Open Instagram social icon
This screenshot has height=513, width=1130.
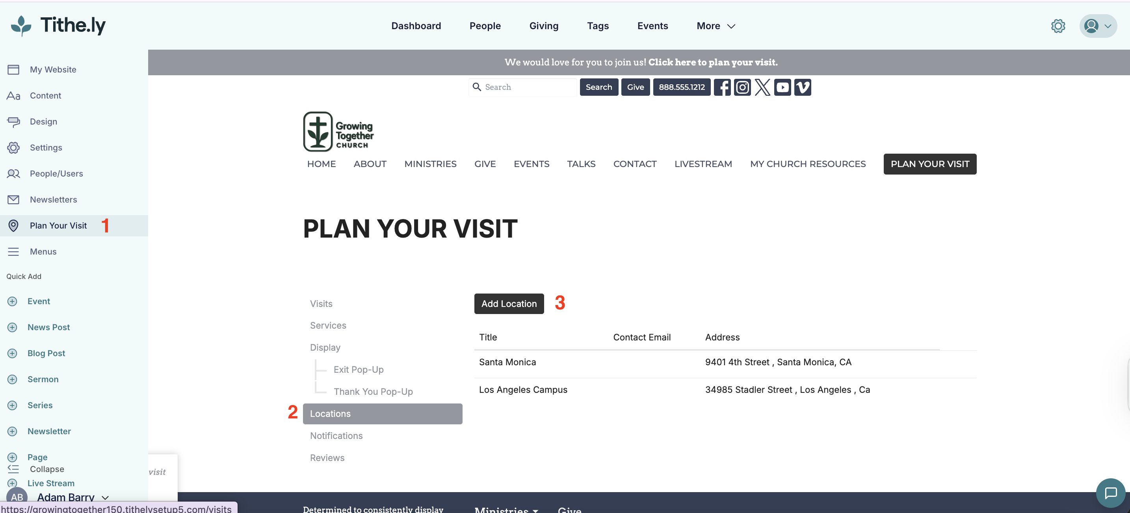click(742, 87)
